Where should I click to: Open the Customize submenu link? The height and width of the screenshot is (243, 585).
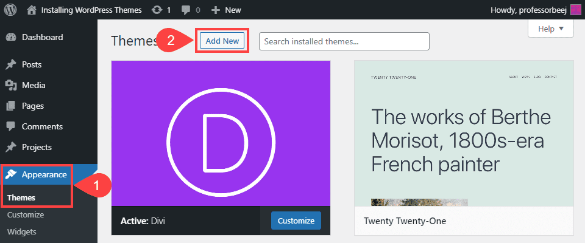[26, 214]
